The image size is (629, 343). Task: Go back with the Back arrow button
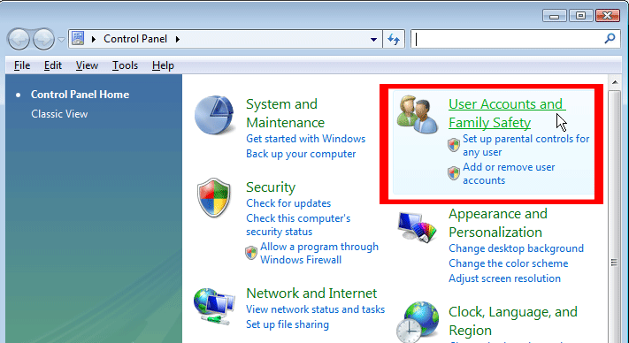[19, 39]
